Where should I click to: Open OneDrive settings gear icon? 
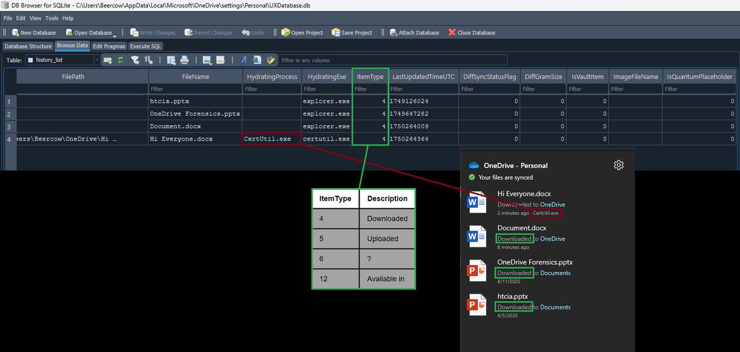[619, 165]
